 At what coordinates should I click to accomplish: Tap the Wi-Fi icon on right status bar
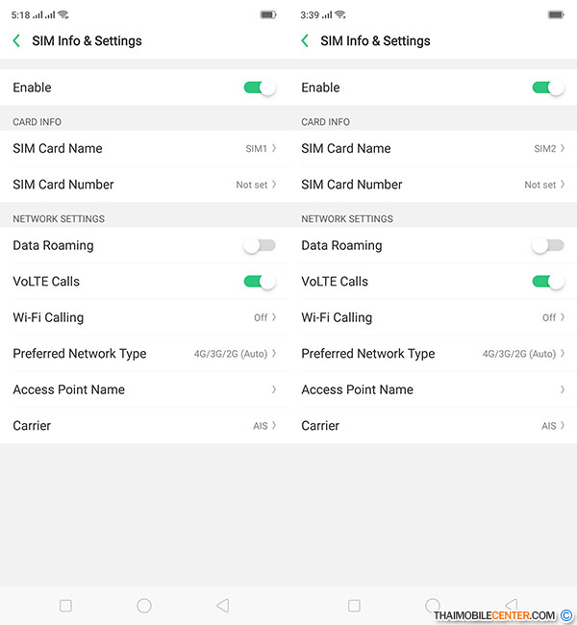click(340, 14)
